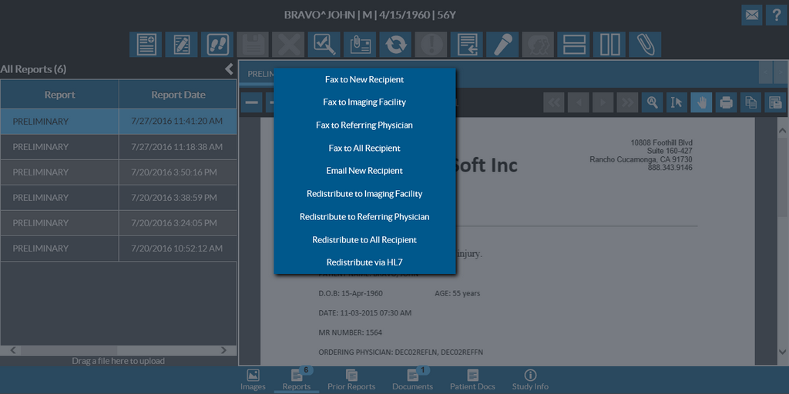
Task: Click the paperclip attachment icon
Action: point(644,45)
